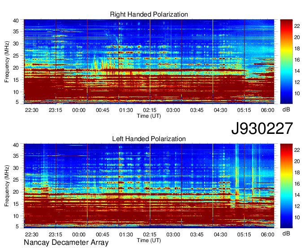Click the 10 value on Right Handed colorbar
The image size is (305, 248).
tap(297, 93)
